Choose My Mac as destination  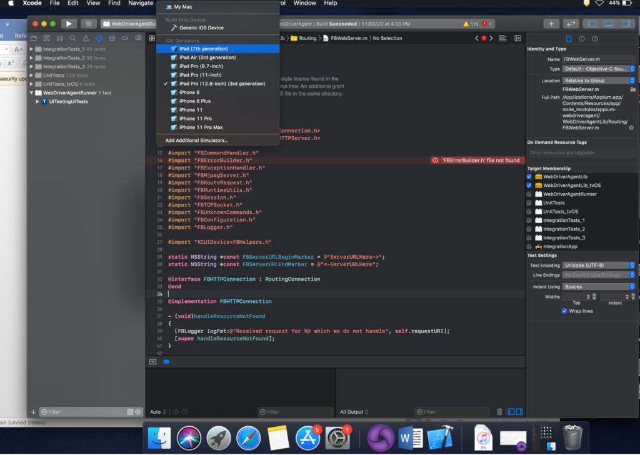pos(218,7)
